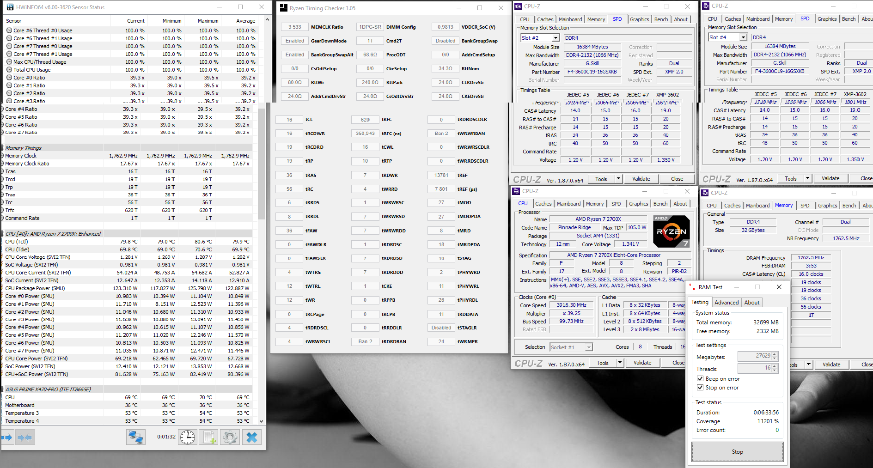This screenshot has height=468, width=873.
Task: Click the Maximum column header in HWiNFO
Action: 203,21
